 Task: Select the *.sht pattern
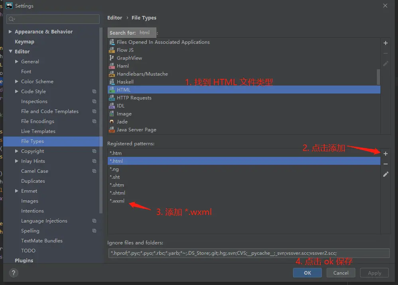[244, 177]
